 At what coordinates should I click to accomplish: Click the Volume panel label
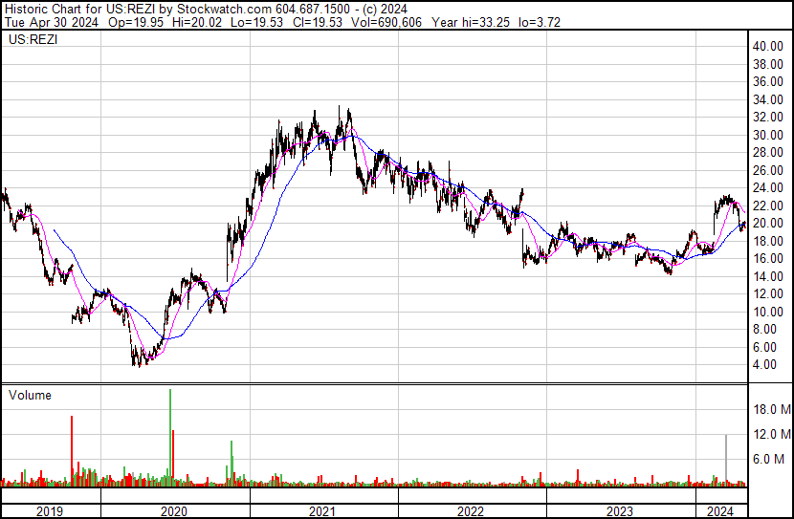click(30, 395)
